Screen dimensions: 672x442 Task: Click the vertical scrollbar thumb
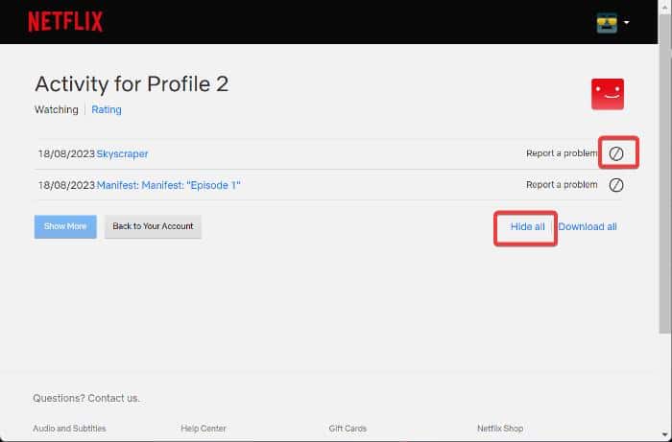point(665,172)
